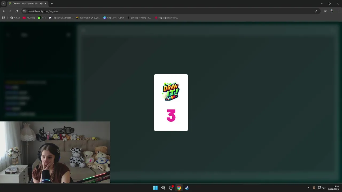This screenshot has height=192, width=342.
Task: Minimize the Chrome window
Action: (321, 3)
